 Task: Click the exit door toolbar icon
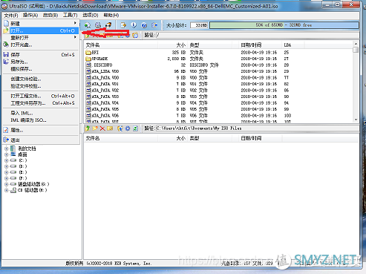pos(154,25)
